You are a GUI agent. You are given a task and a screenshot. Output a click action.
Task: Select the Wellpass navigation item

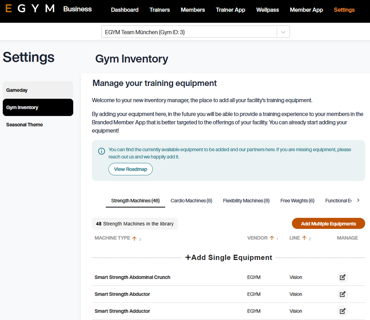click(267, 10)
